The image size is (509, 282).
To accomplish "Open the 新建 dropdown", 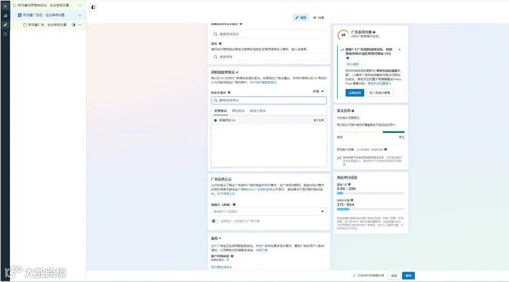I will [318, 92].
